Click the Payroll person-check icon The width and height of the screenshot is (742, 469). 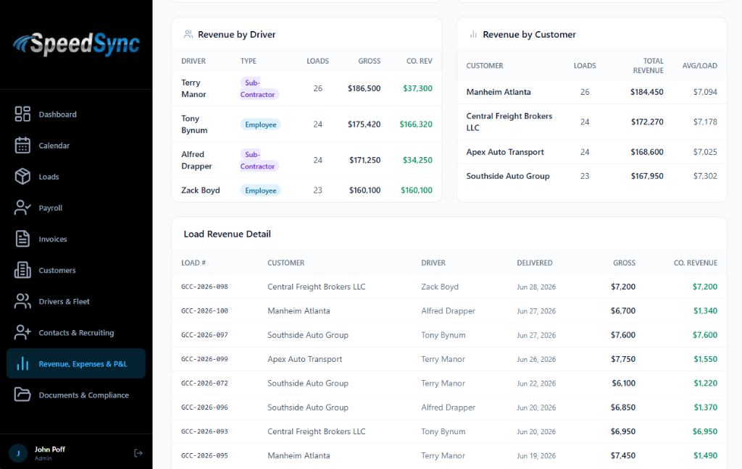click(x=22, y=208)
